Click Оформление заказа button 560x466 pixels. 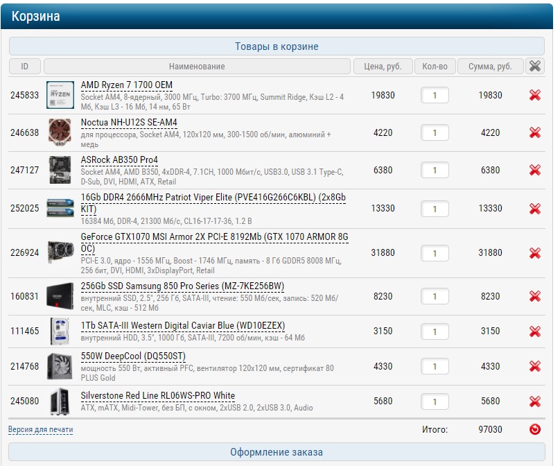[x=277, y=452]
